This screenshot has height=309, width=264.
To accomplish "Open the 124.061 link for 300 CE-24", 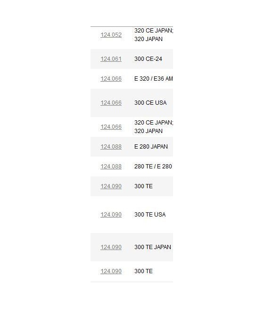I will coord(111,59).
